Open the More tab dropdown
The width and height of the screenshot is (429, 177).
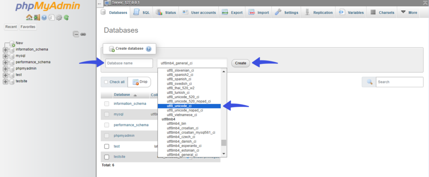click(x=409, y=13)
